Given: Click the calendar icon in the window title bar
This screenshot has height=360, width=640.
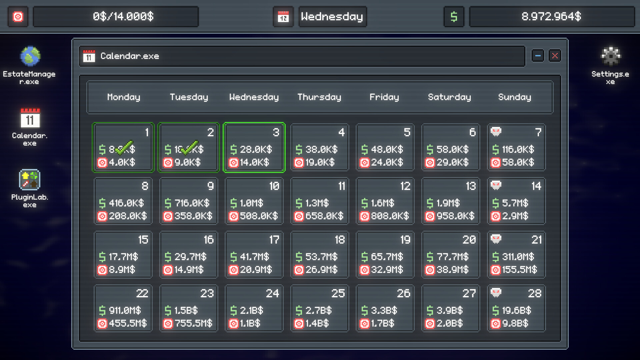Looking at the screenshot, I should pyautogui.click(x=88, y=56).
